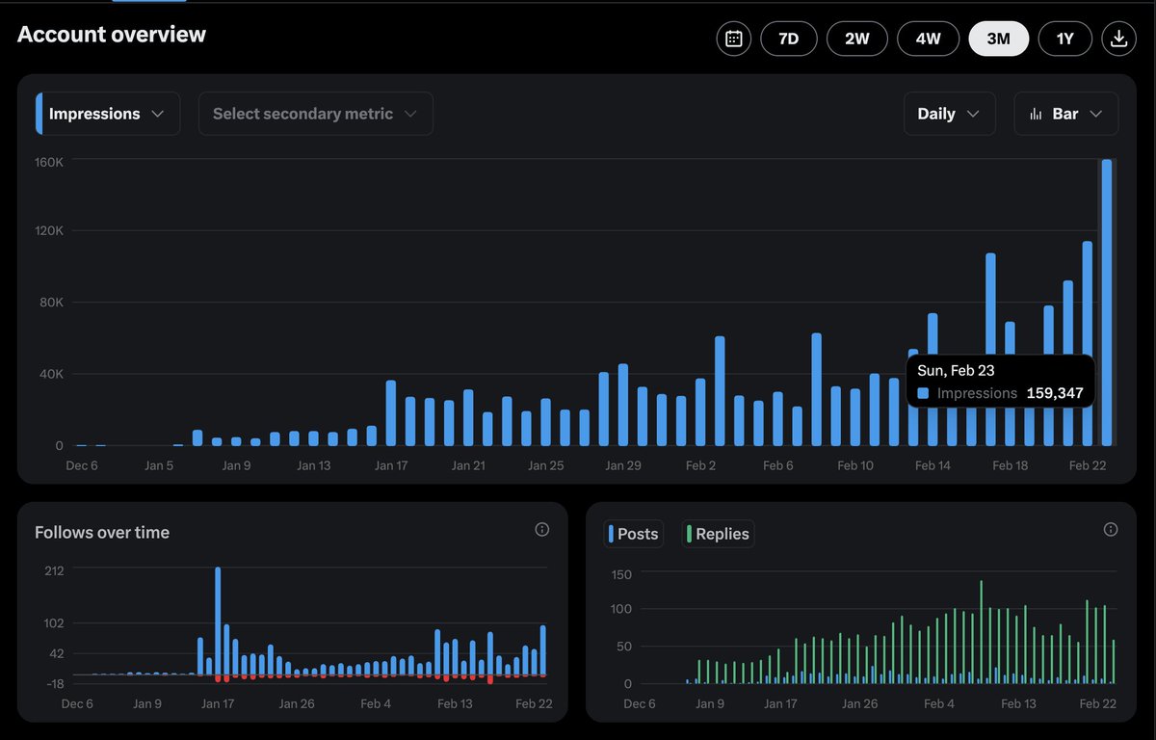The image size is (1156, 740).
Task: Open the Bar chart type dropdown
Action: tap(1065, 114)
